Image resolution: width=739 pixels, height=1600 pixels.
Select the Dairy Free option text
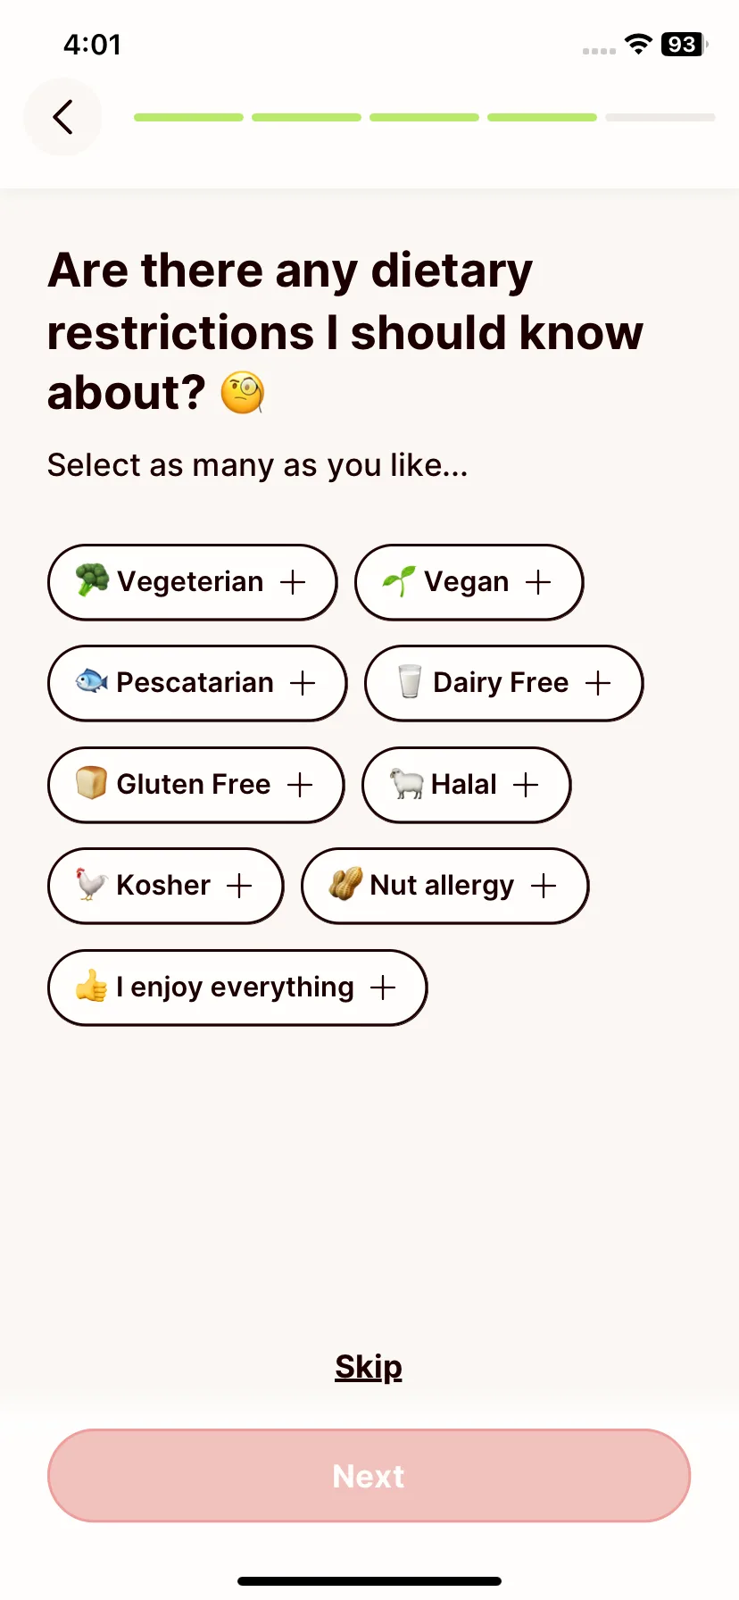501,683
